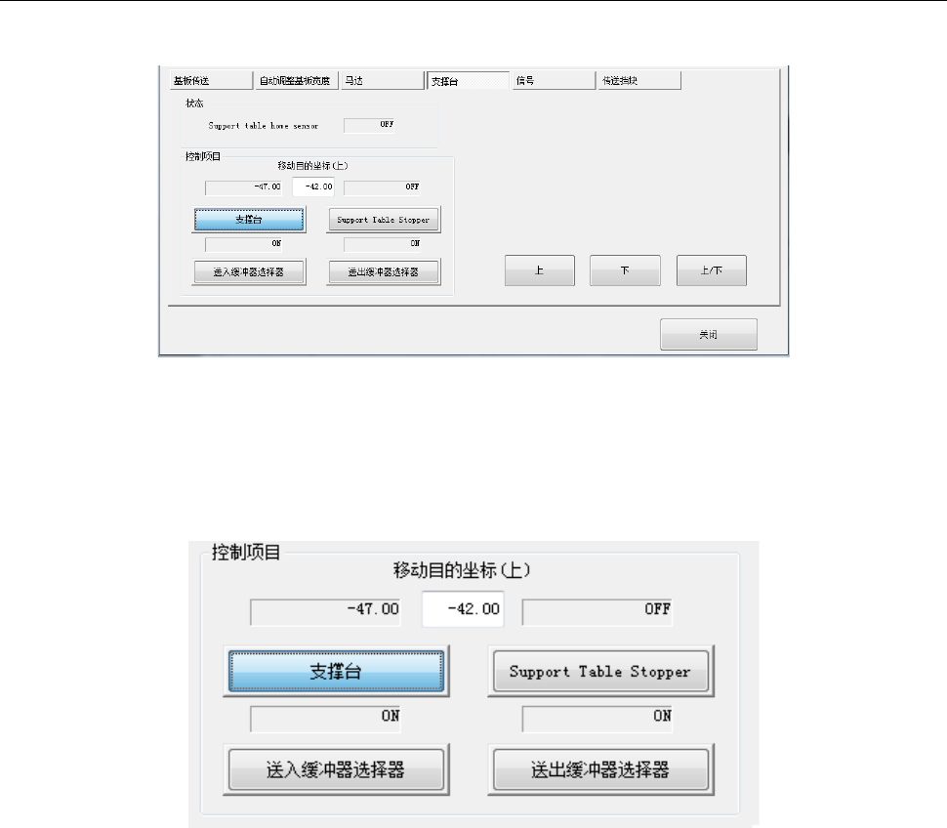
Task: Switch to the 基板传送 tab
Action: tap(211, 80)
